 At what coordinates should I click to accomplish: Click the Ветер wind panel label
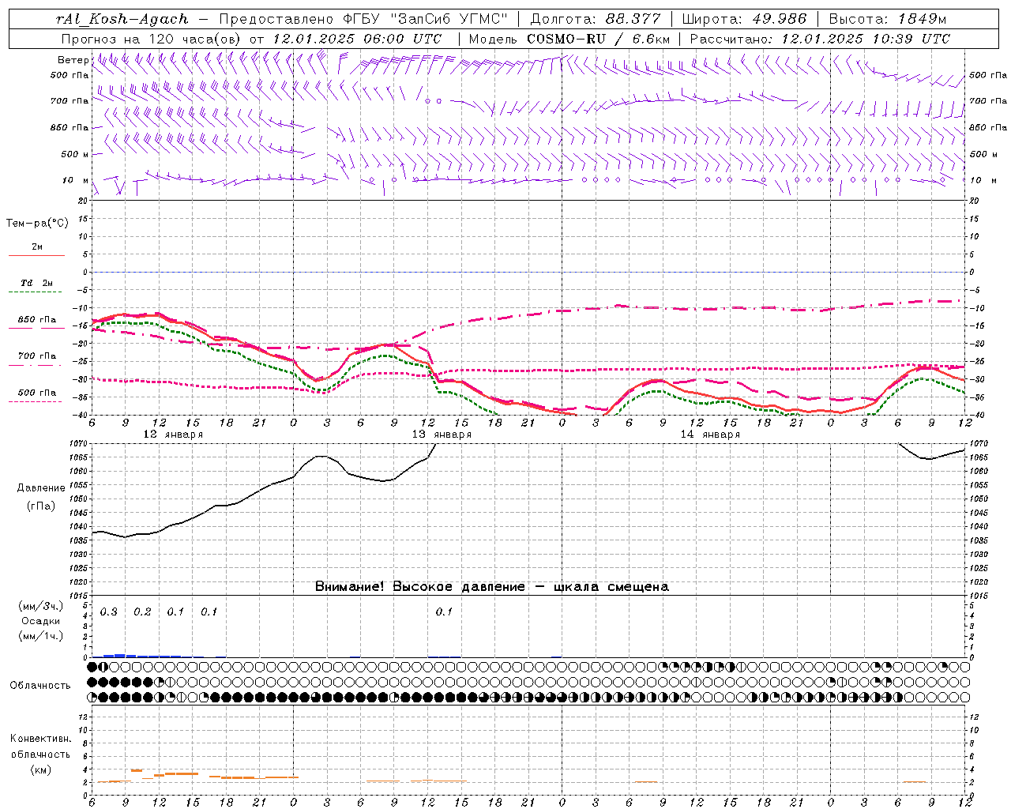(73, 60)
